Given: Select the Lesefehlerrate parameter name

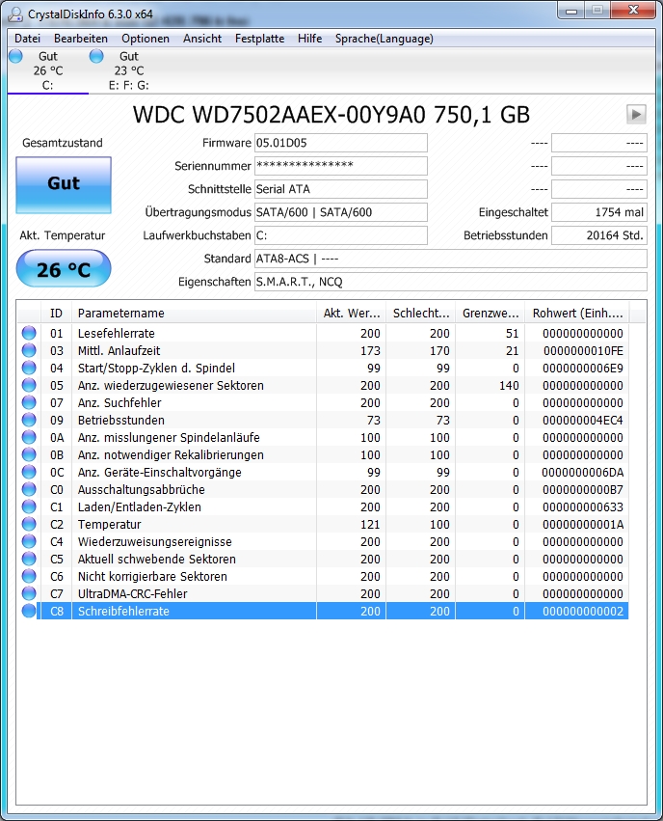Looking at the screenshot, I should click(116, 333).
